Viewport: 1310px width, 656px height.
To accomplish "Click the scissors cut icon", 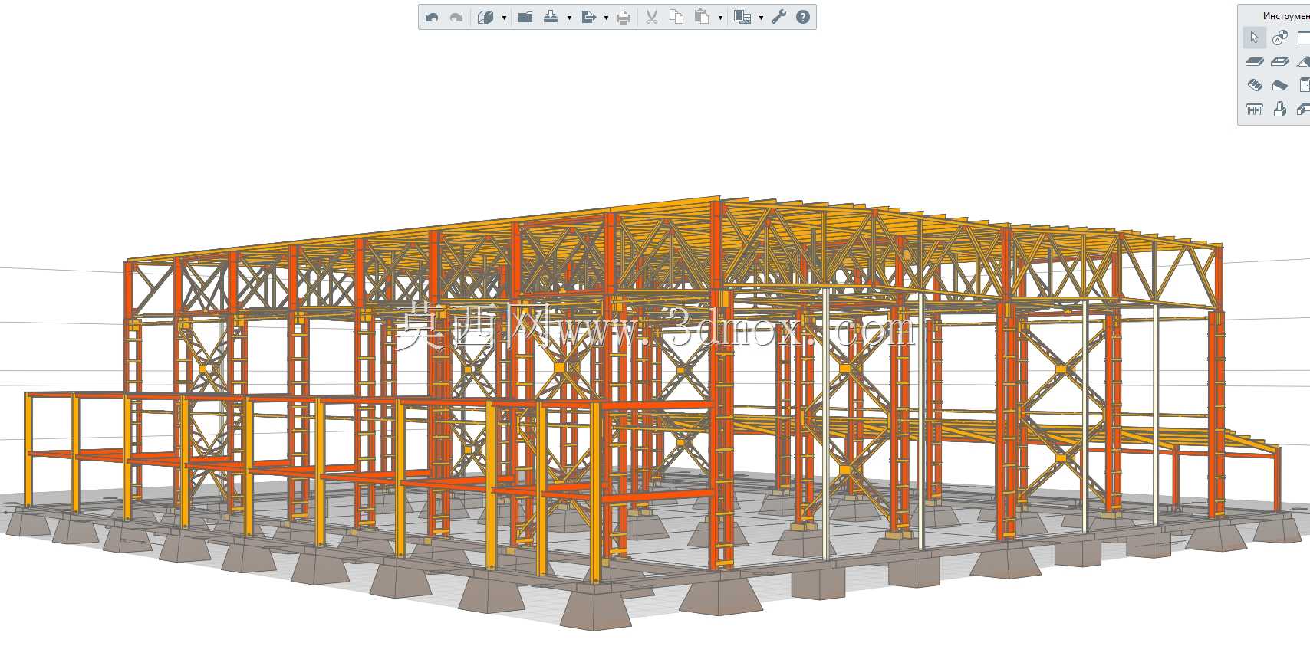I will pos(652,17).
